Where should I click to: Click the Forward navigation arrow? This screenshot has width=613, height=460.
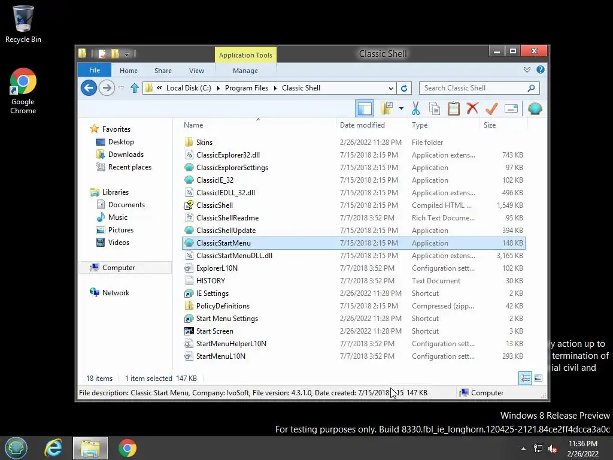(107, 87)
